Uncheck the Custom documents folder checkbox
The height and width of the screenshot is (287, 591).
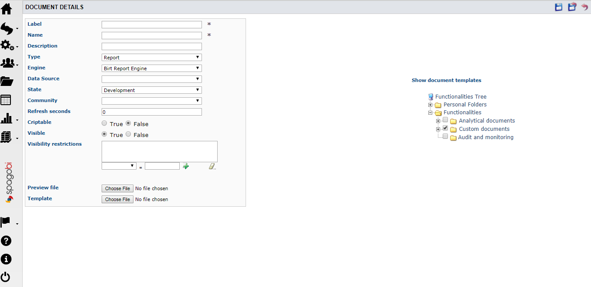(445, 128)
